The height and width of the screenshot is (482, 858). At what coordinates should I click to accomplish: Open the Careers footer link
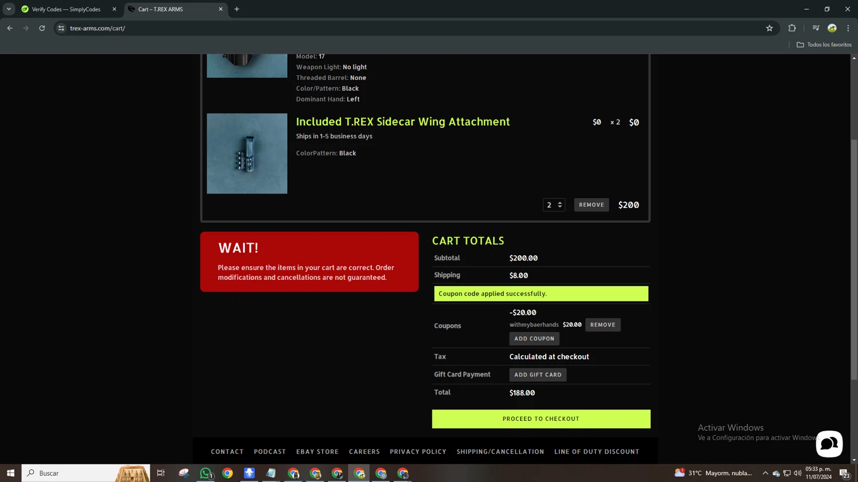[364, 452]
